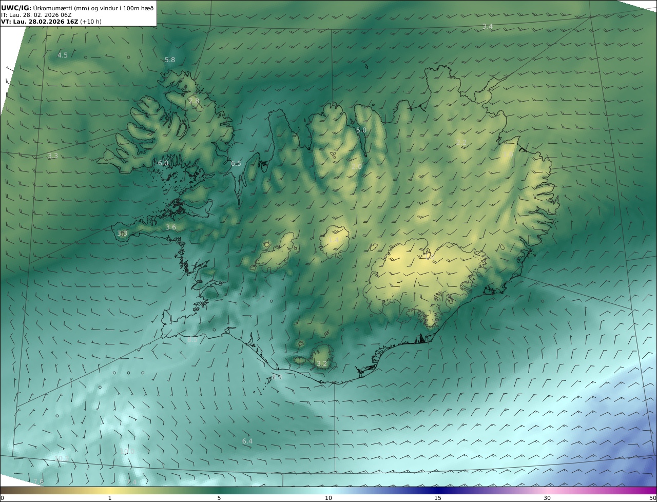Click tick label 15 on the color scale
This screenshot has width=657, height=502.
[x=438, y=498]
